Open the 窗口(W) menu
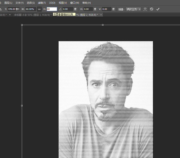The height and width of the screenshot is (158, 180). point(74,3)
